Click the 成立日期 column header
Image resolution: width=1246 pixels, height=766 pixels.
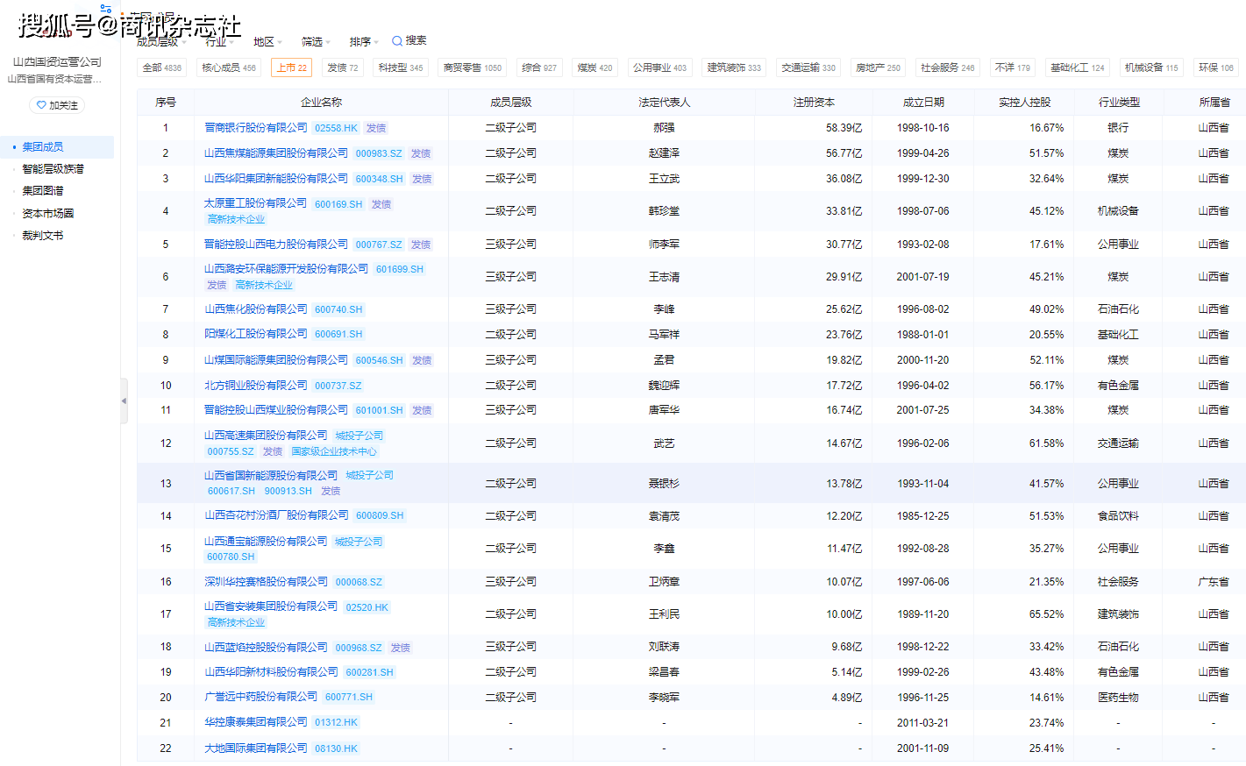(923, 103)
